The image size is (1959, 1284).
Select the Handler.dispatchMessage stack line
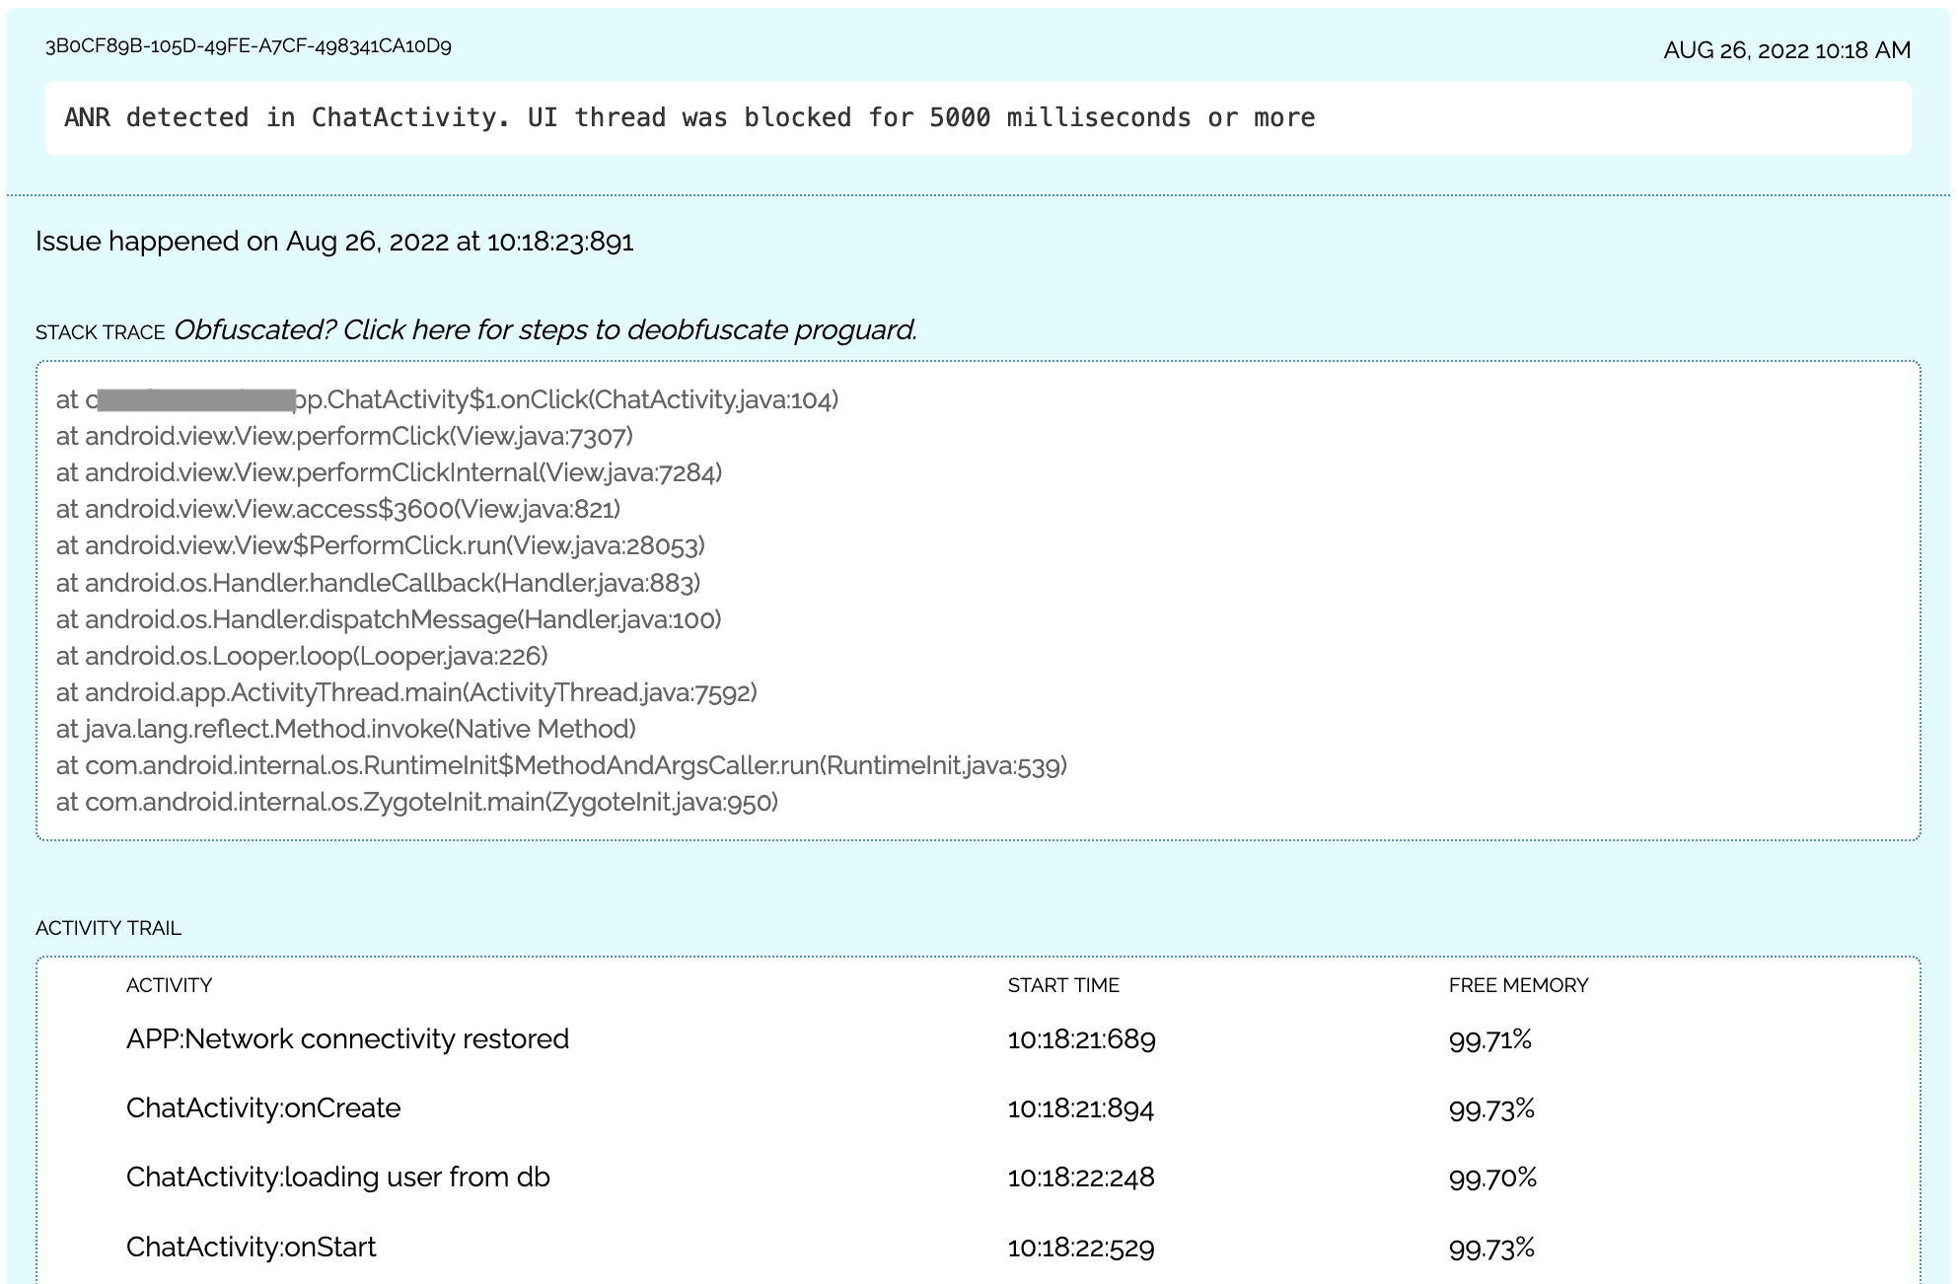(x=389, y=619)
